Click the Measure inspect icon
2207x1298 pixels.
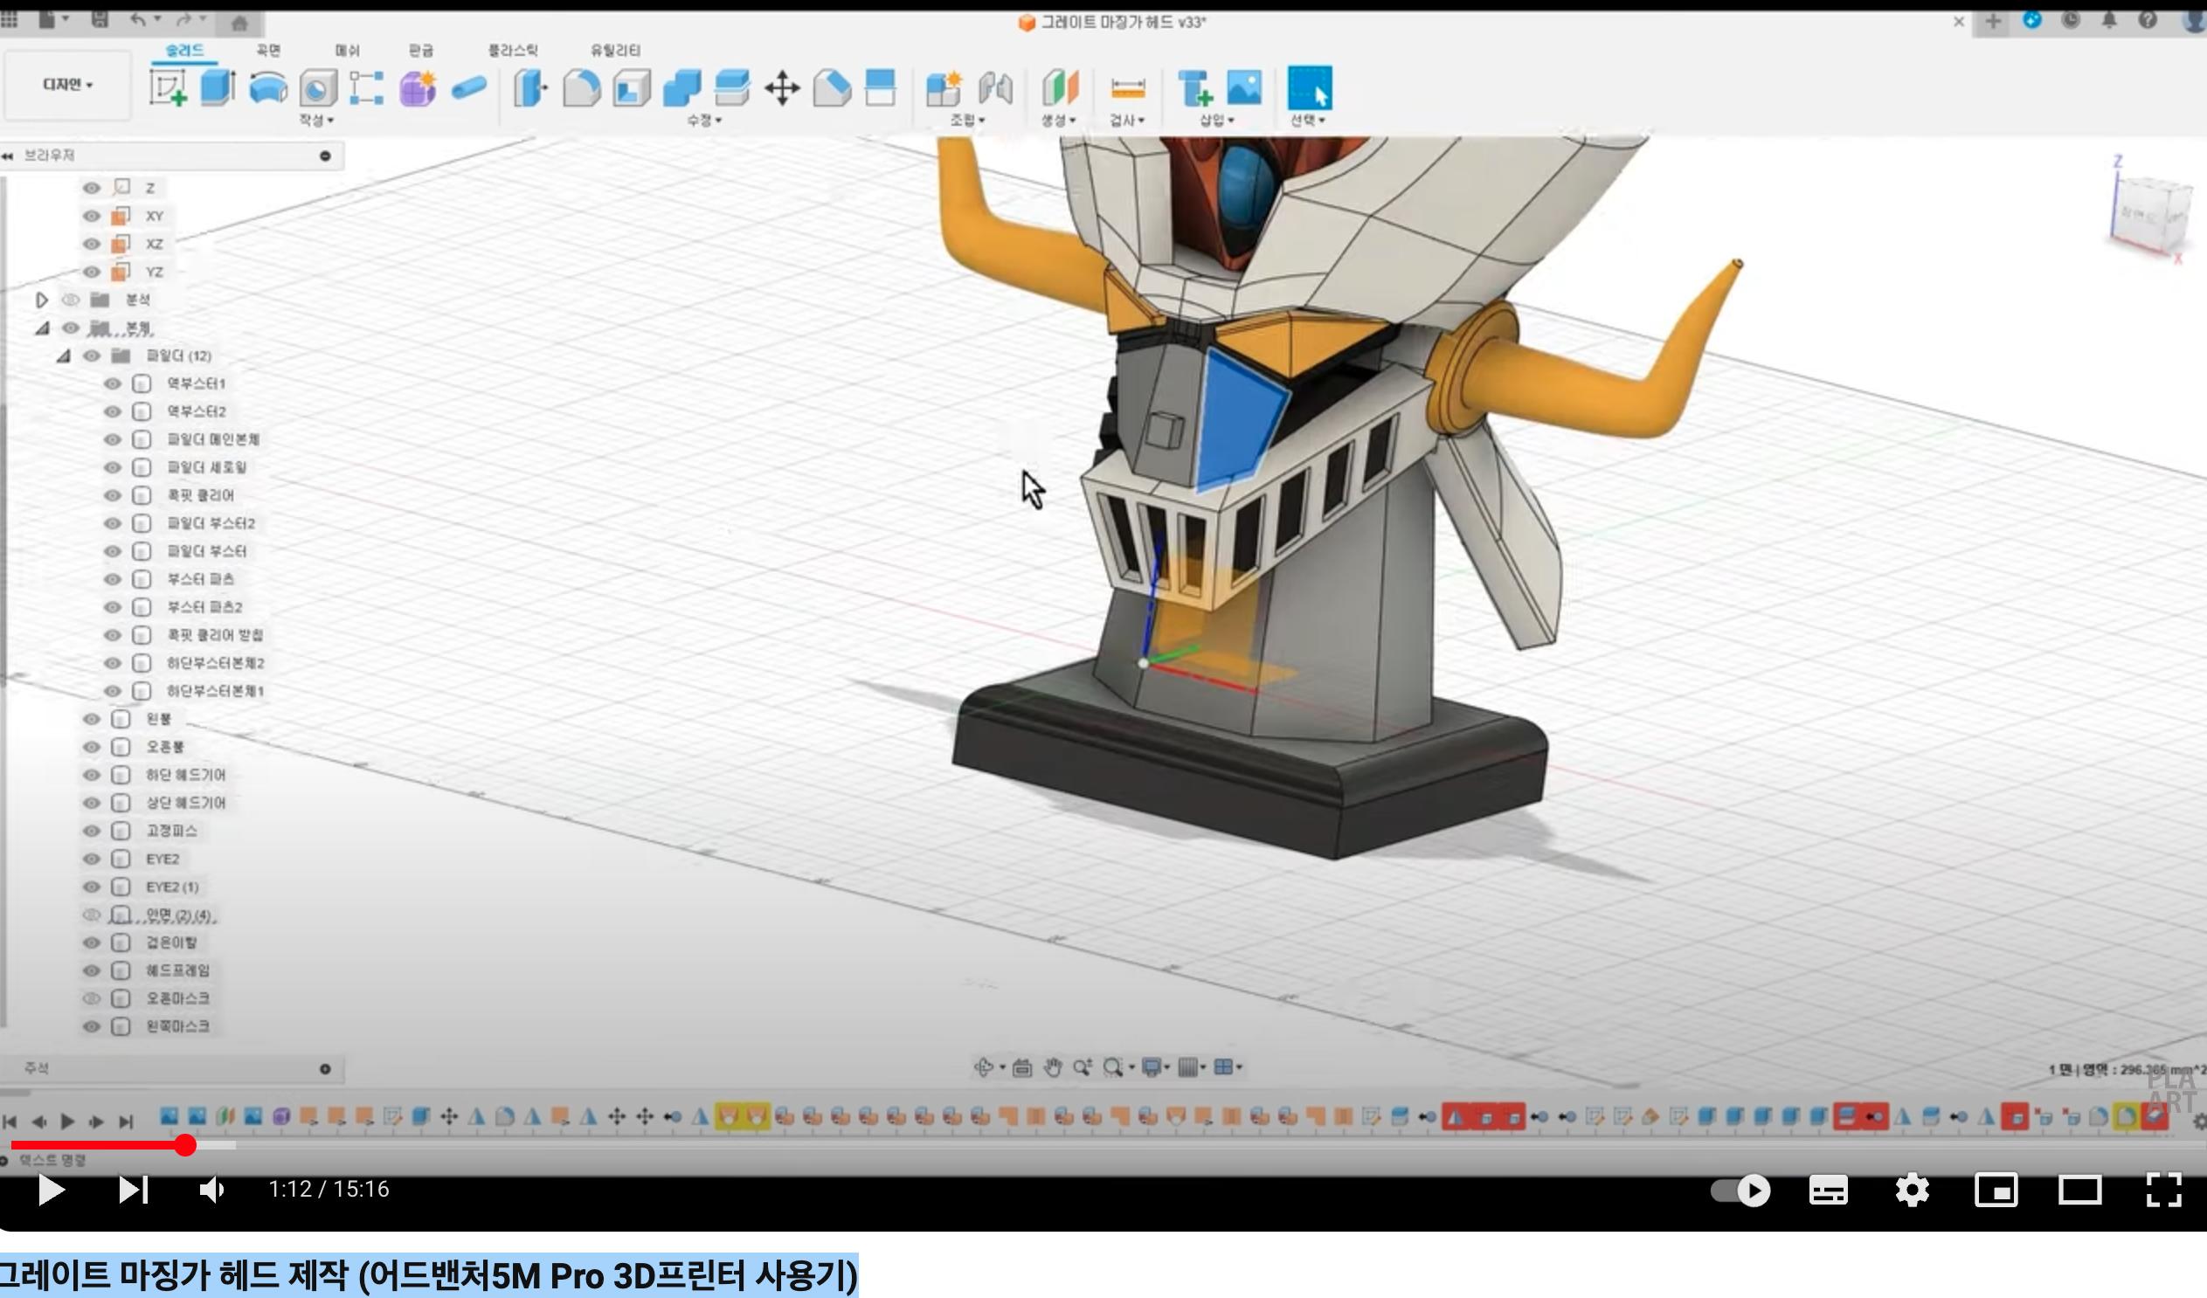[x=1128, y=88]
